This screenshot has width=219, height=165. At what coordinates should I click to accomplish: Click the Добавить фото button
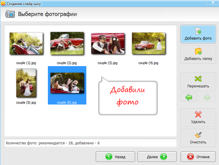tap(198, 34)
